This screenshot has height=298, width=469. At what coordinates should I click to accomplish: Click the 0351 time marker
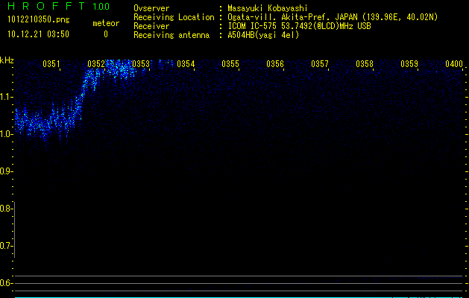click(x=51, y=64)
